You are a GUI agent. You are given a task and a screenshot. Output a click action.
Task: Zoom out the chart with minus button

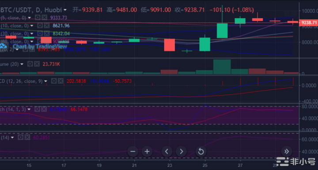coord(133,152)
